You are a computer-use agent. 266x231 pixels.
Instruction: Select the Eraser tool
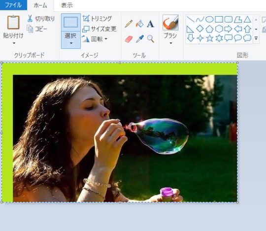[129, 39]
